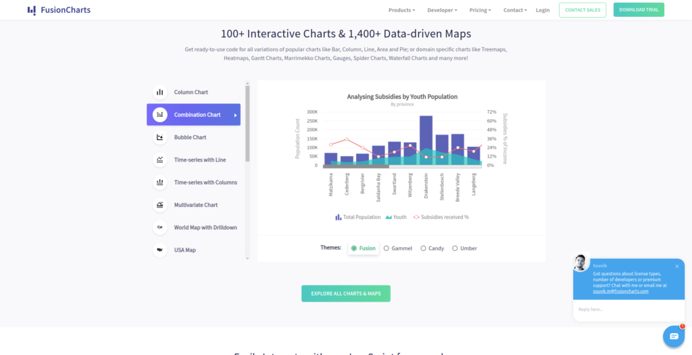692x355 pixels.
Task: Select the Combination Chart tab
Action: point(193,115)
